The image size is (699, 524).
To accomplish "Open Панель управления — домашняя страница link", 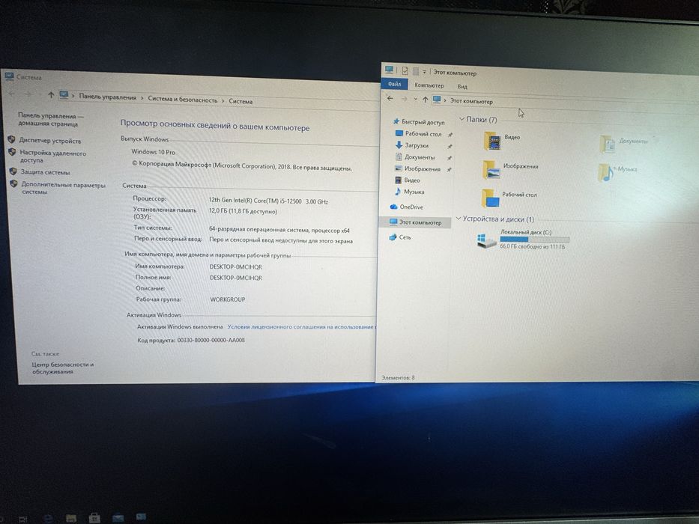I will click(x=50, y=120).
